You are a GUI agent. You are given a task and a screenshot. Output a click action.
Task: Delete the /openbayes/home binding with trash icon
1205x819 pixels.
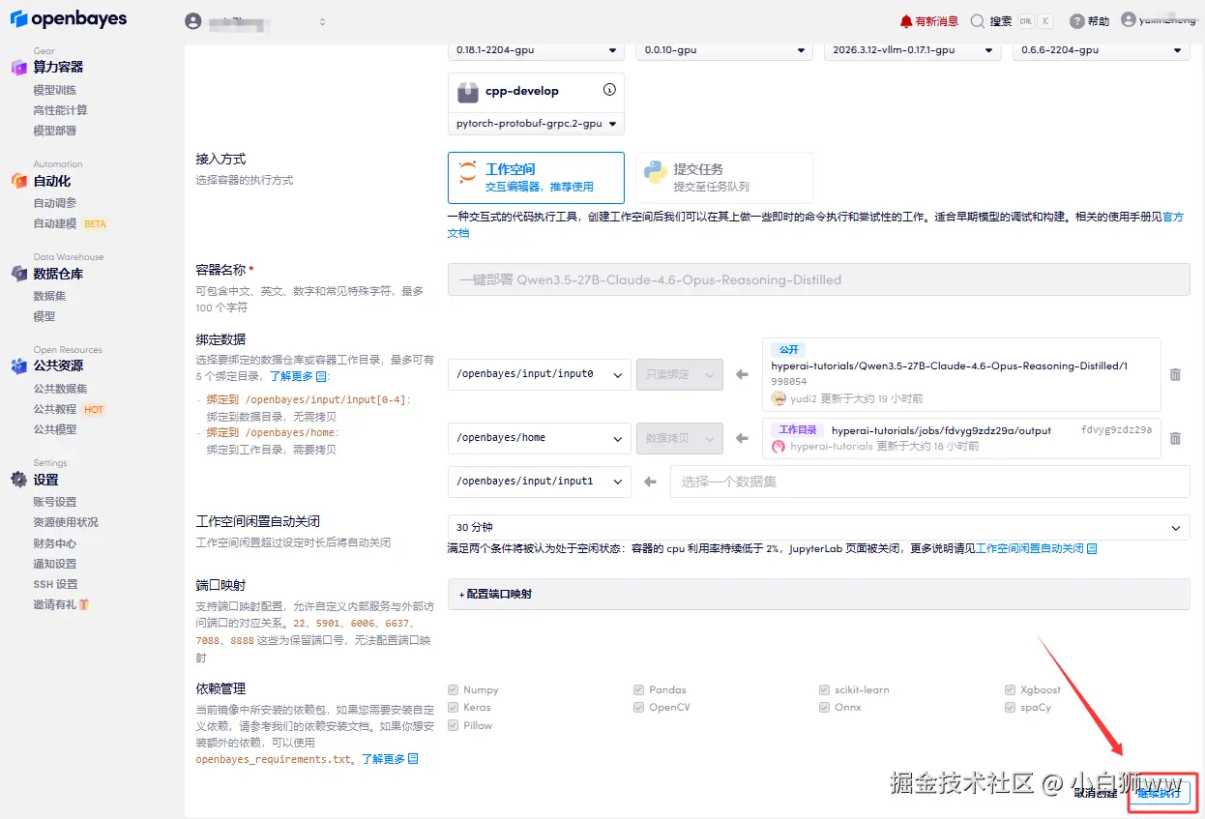pyautogui.click(x=1175, y=438)
